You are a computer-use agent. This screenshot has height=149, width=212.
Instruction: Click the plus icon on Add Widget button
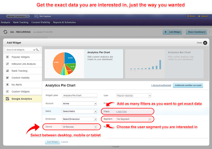coord(165,32)
